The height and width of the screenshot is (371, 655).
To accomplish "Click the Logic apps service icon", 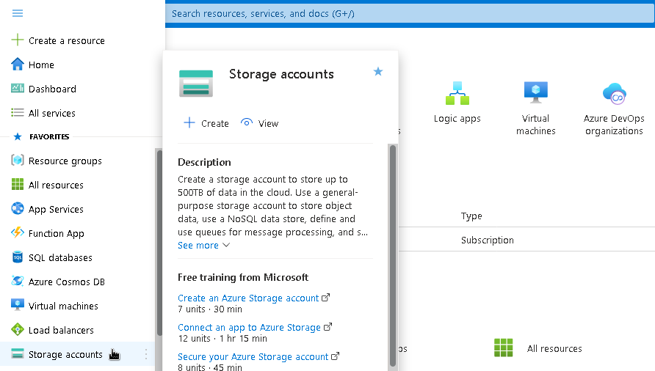I will coord(457,93).
